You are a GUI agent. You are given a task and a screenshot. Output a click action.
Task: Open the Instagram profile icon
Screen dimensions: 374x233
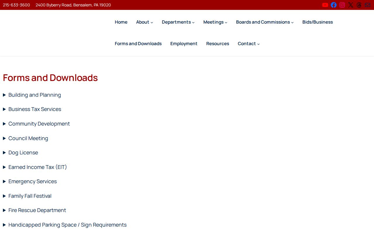click(342, 5)
